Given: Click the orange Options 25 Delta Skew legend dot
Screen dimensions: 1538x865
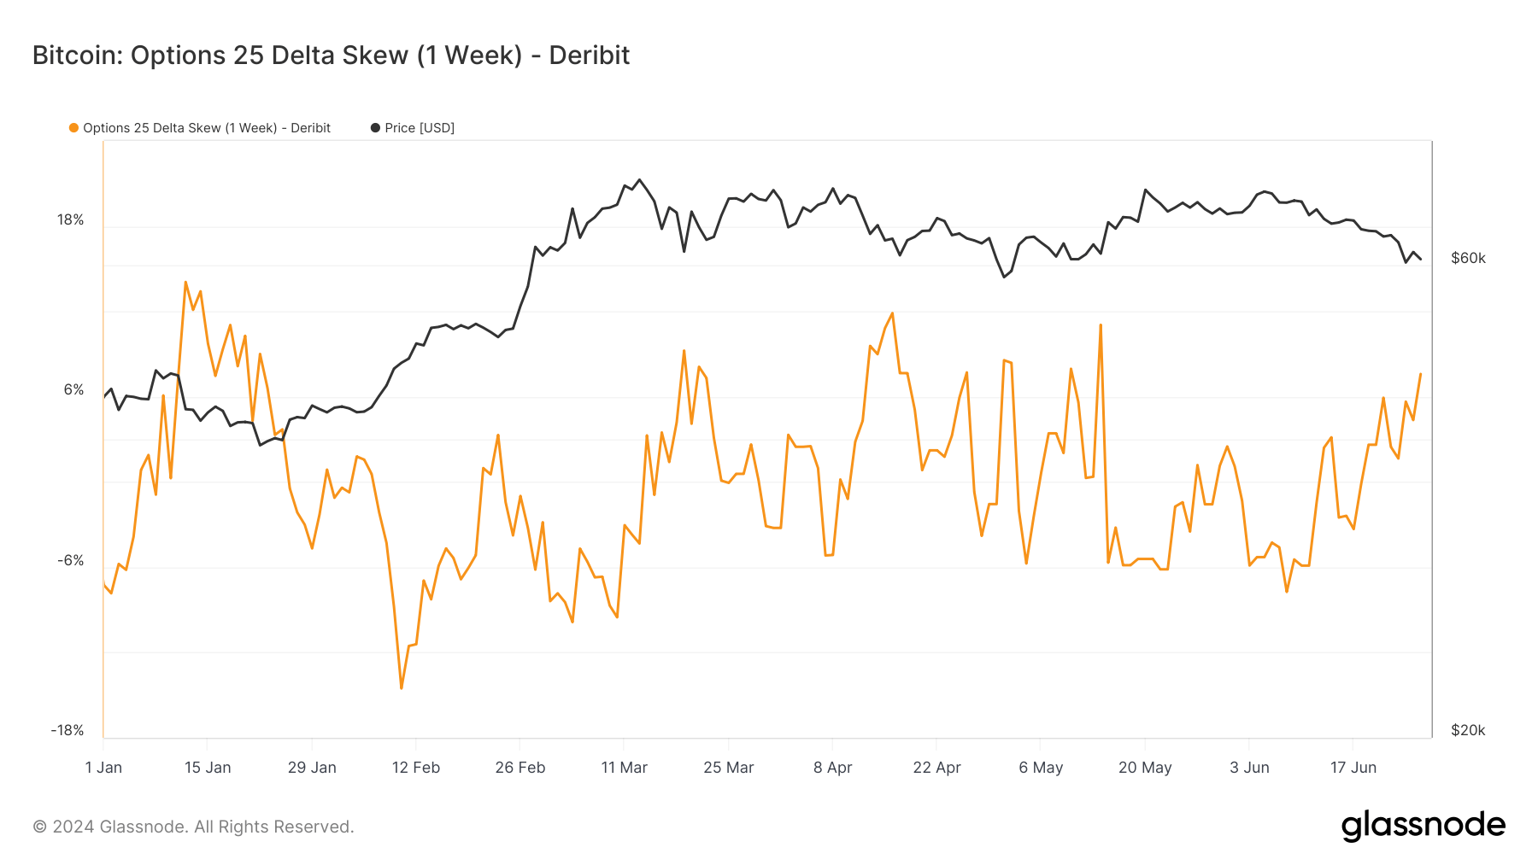Looking at the screenshot, I should [73, 128].
